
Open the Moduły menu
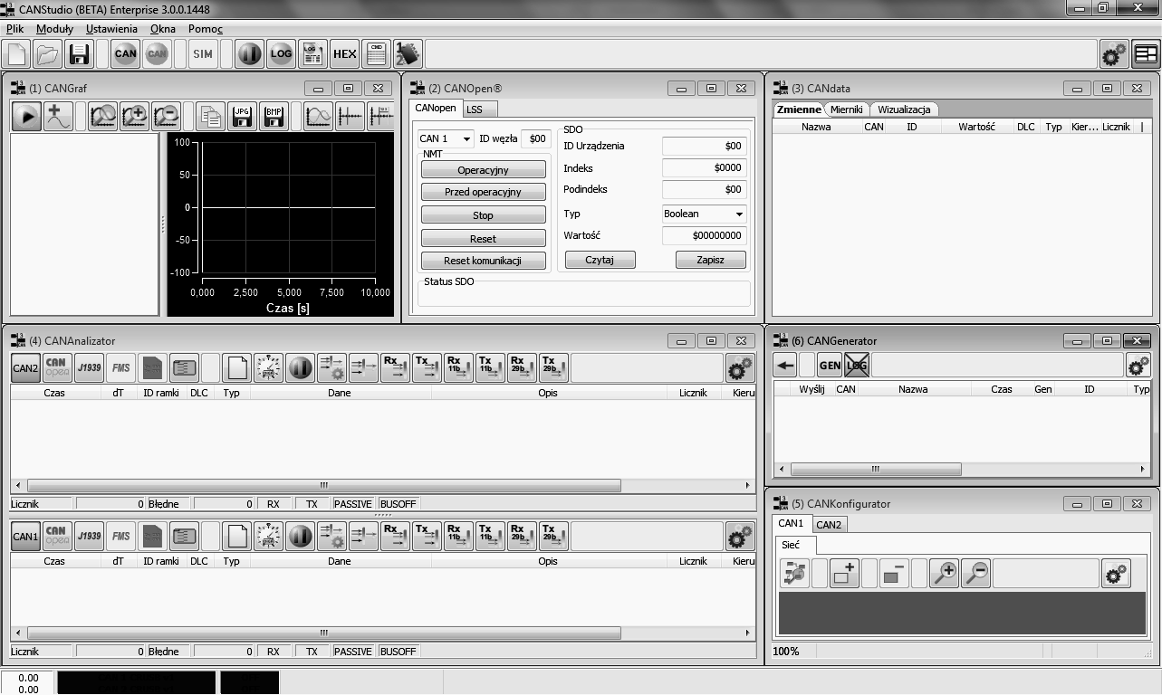point(54,29)
